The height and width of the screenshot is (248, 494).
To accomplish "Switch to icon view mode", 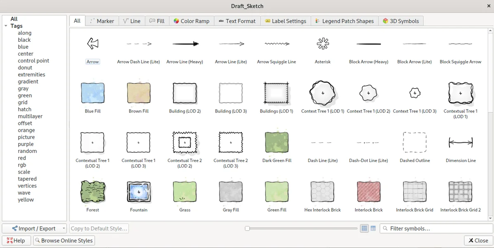I will (364, 229).
